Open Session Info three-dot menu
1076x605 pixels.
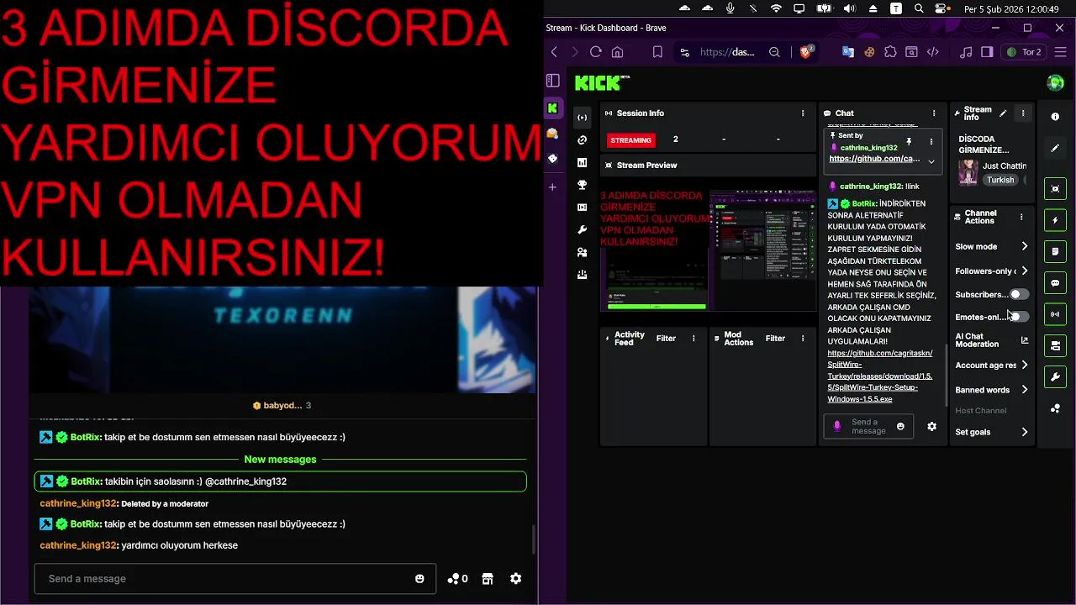[x=803, y=113]
